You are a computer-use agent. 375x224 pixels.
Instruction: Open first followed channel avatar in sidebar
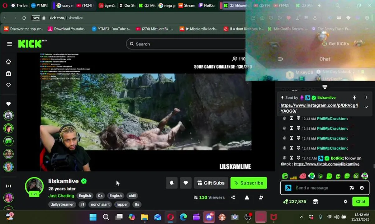click(x=8, y=115)
